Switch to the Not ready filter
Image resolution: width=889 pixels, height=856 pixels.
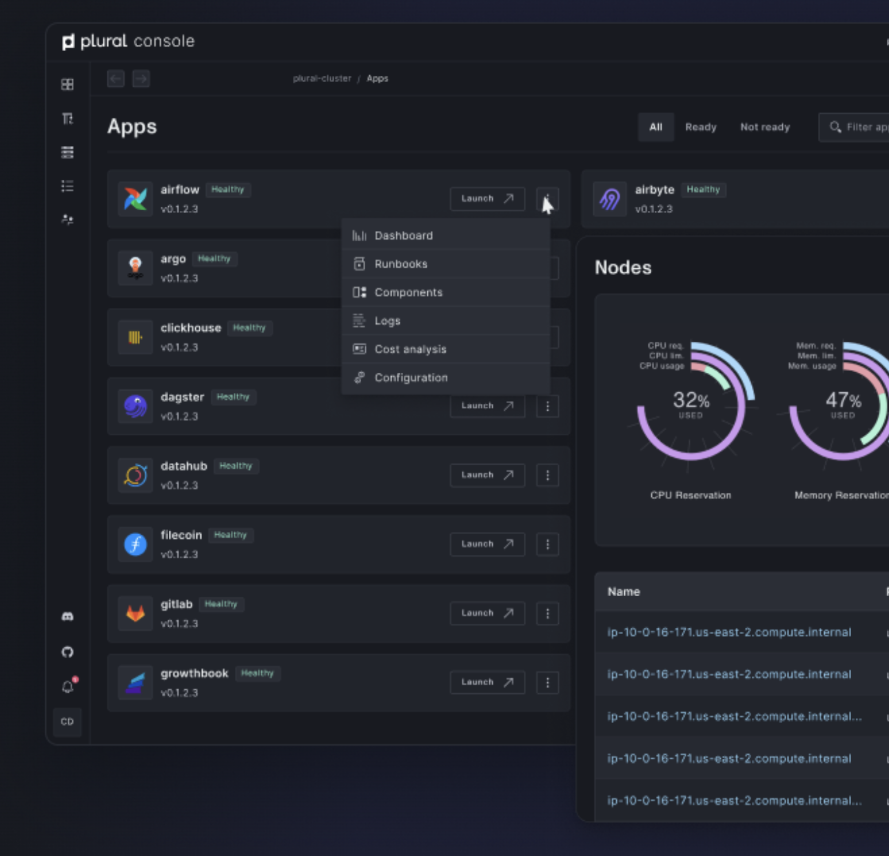click(x=764, y=127)
